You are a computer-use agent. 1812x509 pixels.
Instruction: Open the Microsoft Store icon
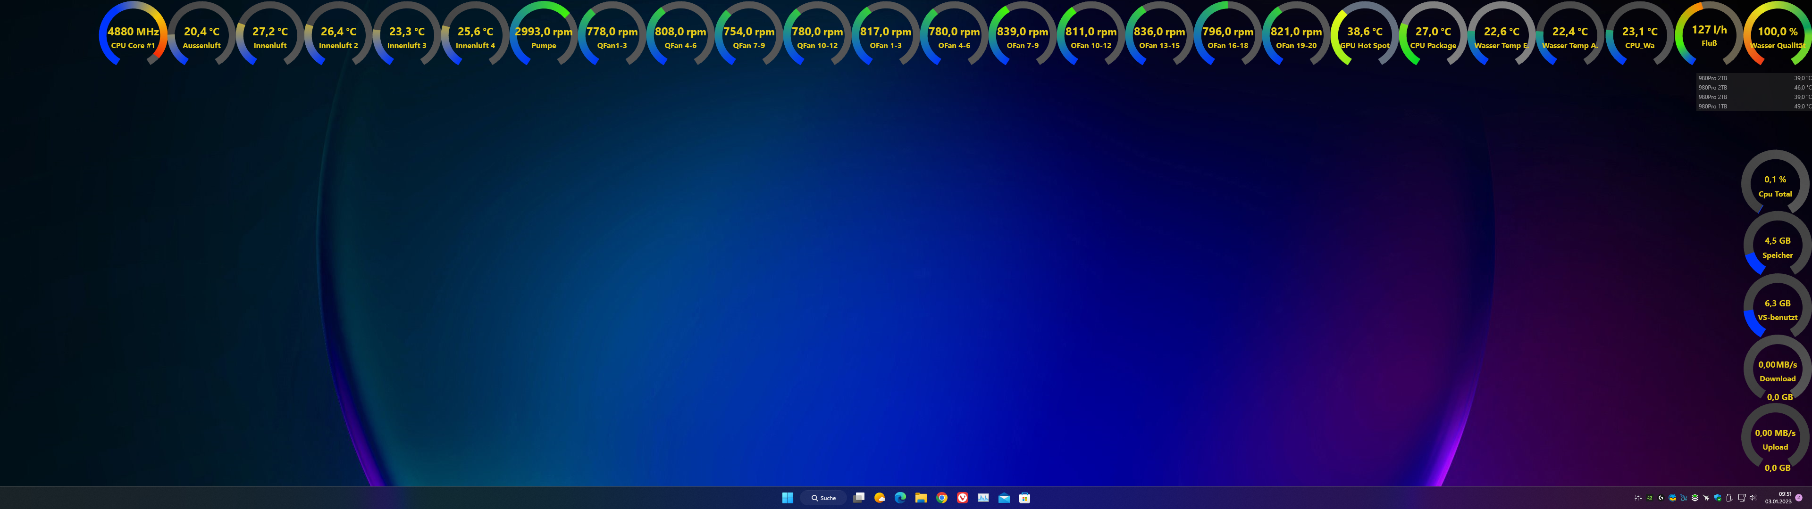pyautogui.click(x=1025, y=498)
